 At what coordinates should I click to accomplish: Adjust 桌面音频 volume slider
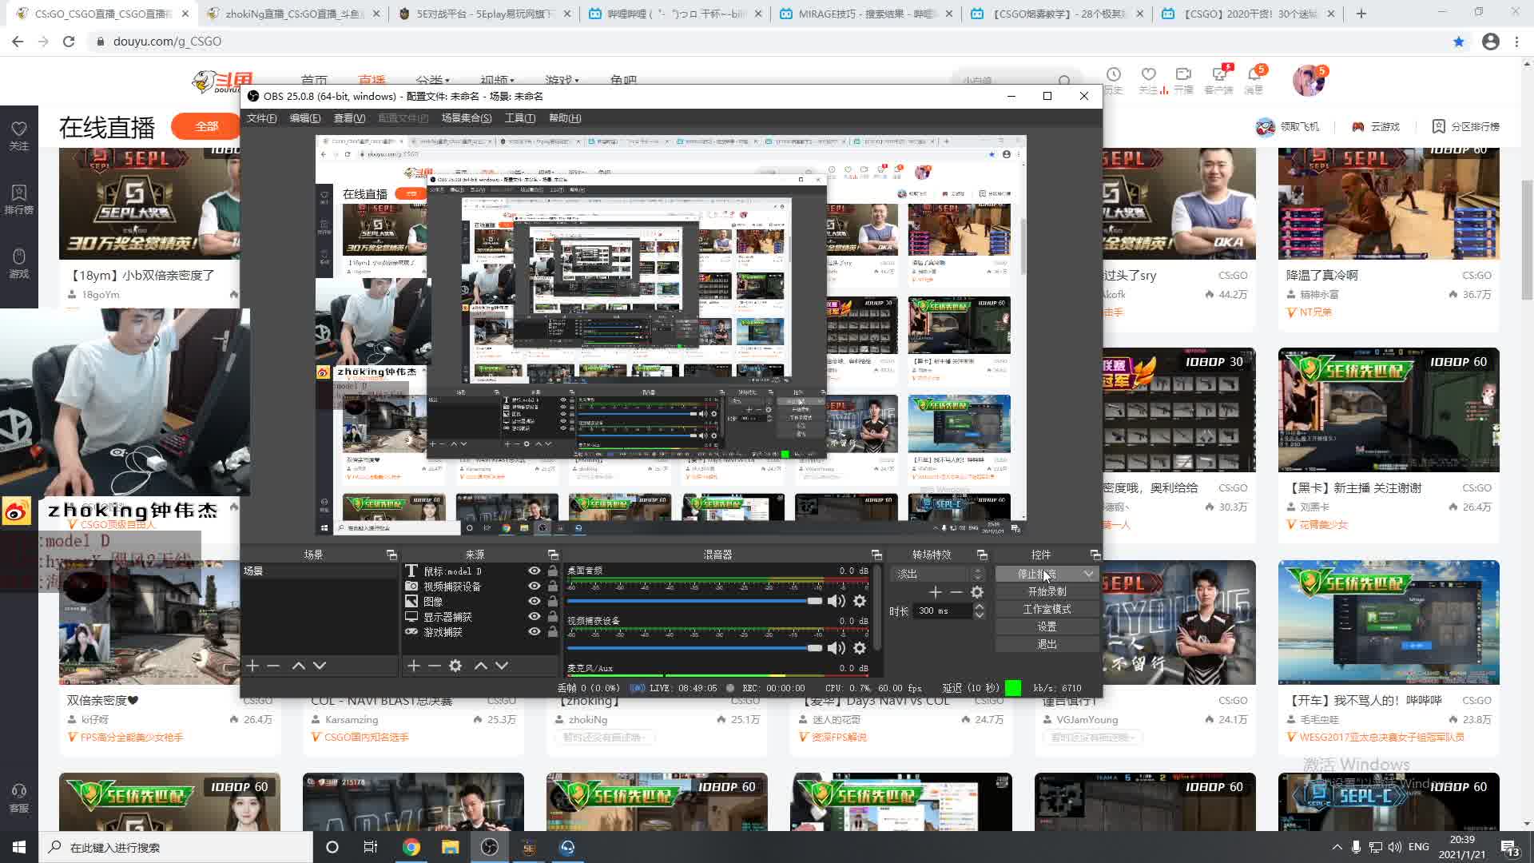(694, 601)
